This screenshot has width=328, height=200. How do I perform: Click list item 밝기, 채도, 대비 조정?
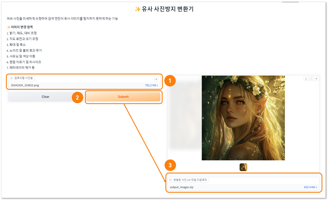pos(23,33)
